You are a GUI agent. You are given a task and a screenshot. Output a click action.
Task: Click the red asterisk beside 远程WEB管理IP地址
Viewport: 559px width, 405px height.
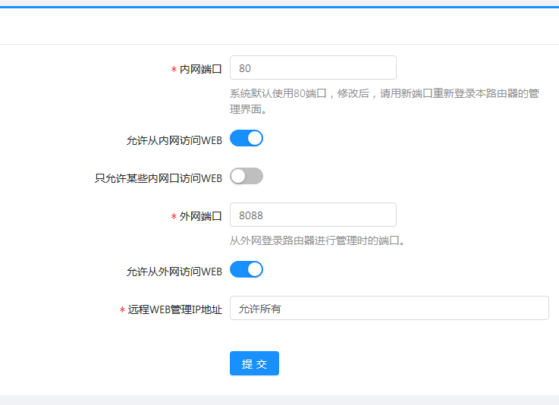click(x=122, y=310)
